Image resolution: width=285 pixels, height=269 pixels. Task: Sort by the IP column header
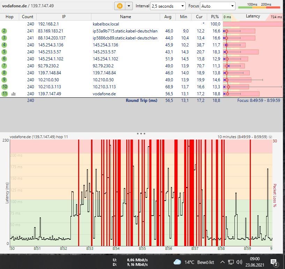pos(64,17)
